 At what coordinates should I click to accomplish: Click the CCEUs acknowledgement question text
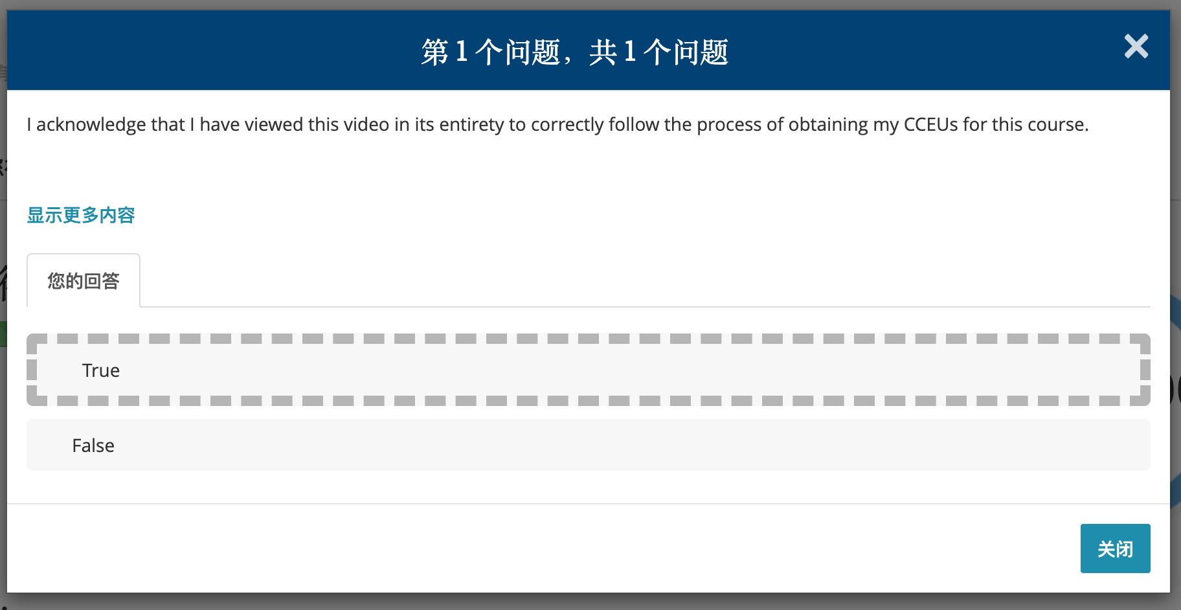[x=557, y=124]
